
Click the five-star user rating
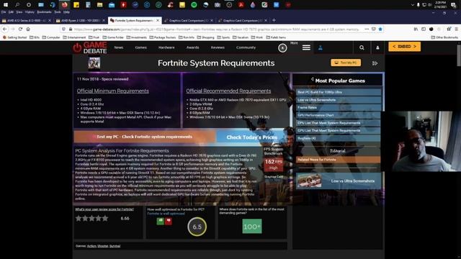coord(91,219)
